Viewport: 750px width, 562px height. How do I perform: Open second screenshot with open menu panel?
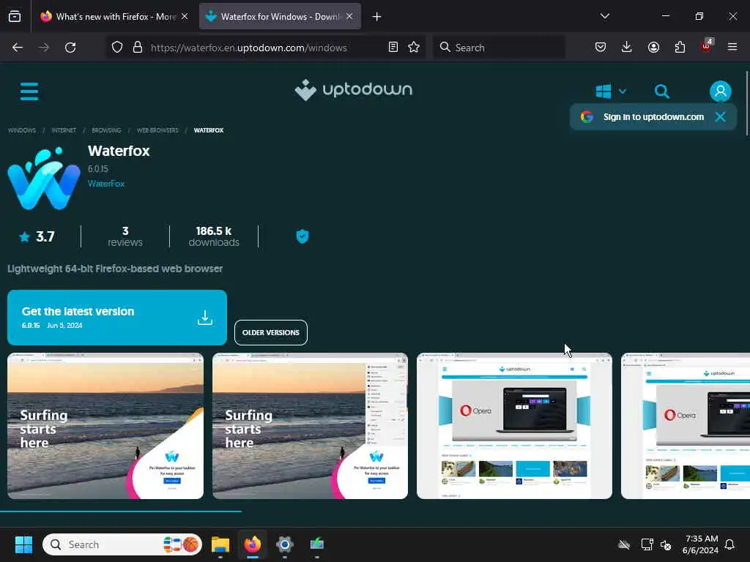point(310,426)
